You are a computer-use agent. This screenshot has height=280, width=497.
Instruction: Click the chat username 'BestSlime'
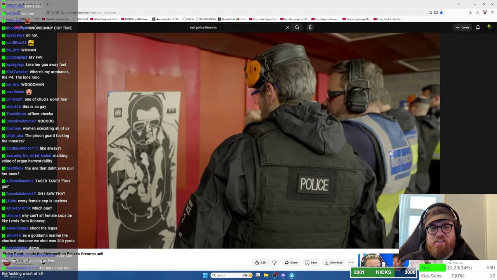[15, 168]
